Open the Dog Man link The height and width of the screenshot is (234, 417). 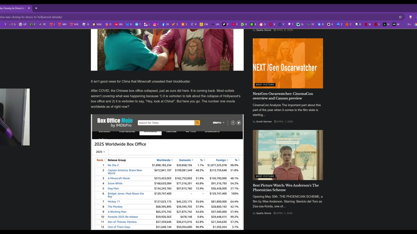pyautogui.click(x=113, y=188)
